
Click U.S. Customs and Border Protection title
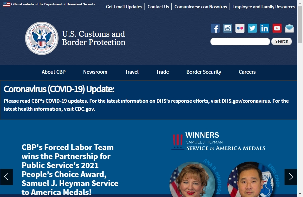[x=94, y=38]
